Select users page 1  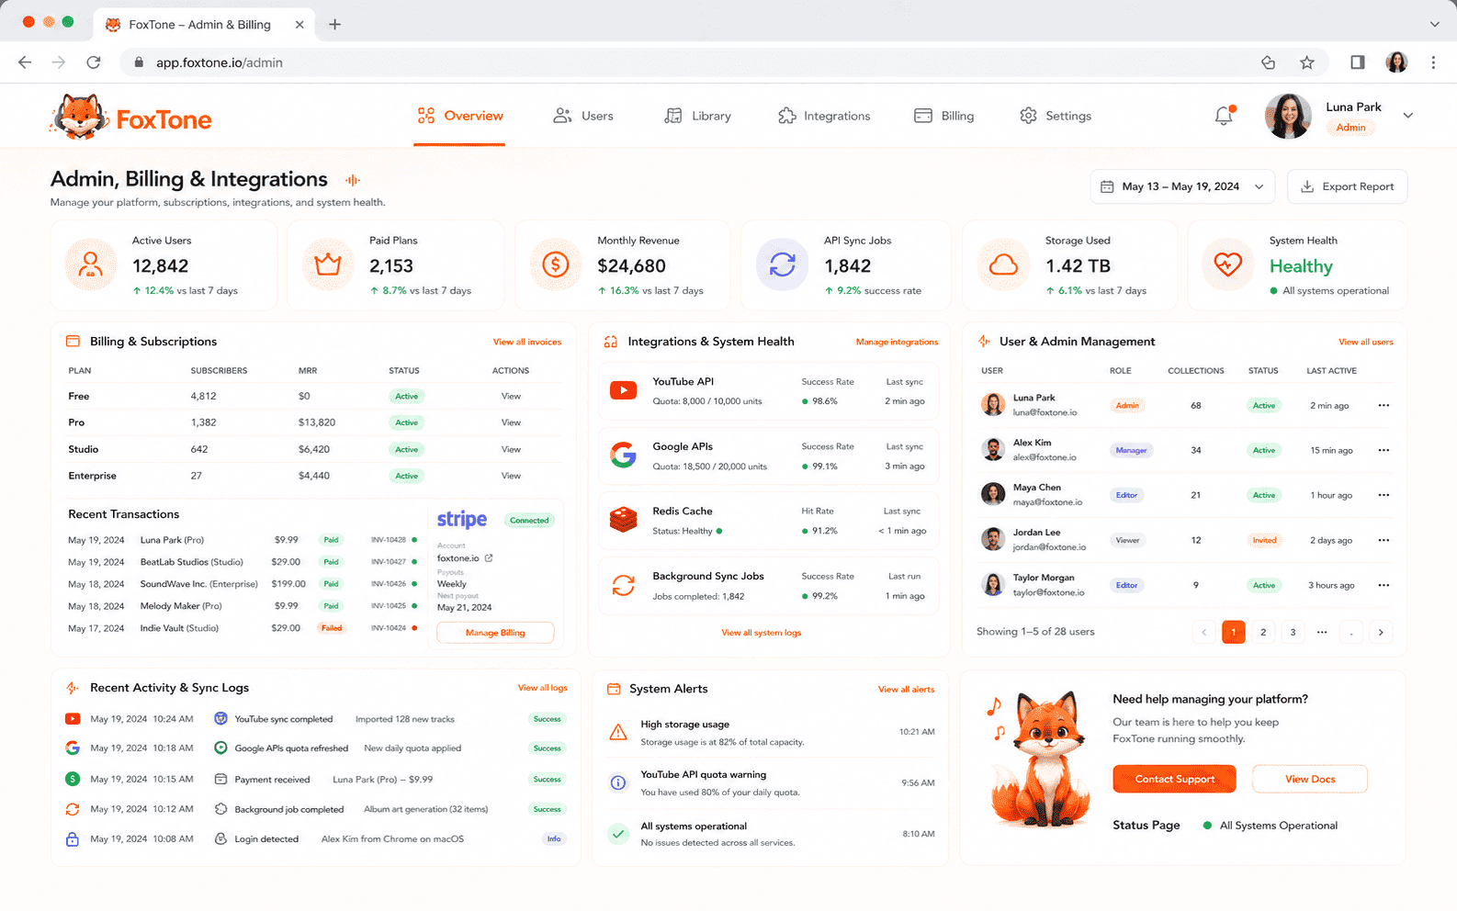[x=1234, y=632]
